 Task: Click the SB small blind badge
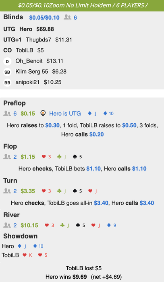point(7,72)
